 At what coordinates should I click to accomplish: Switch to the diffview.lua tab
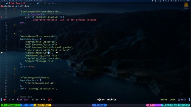tap(48, 3)
